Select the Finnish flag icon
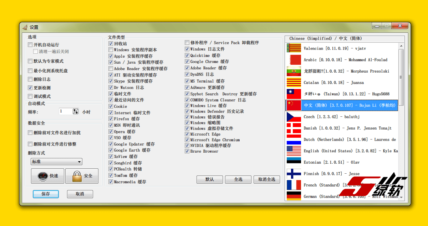 coord(294,174)
